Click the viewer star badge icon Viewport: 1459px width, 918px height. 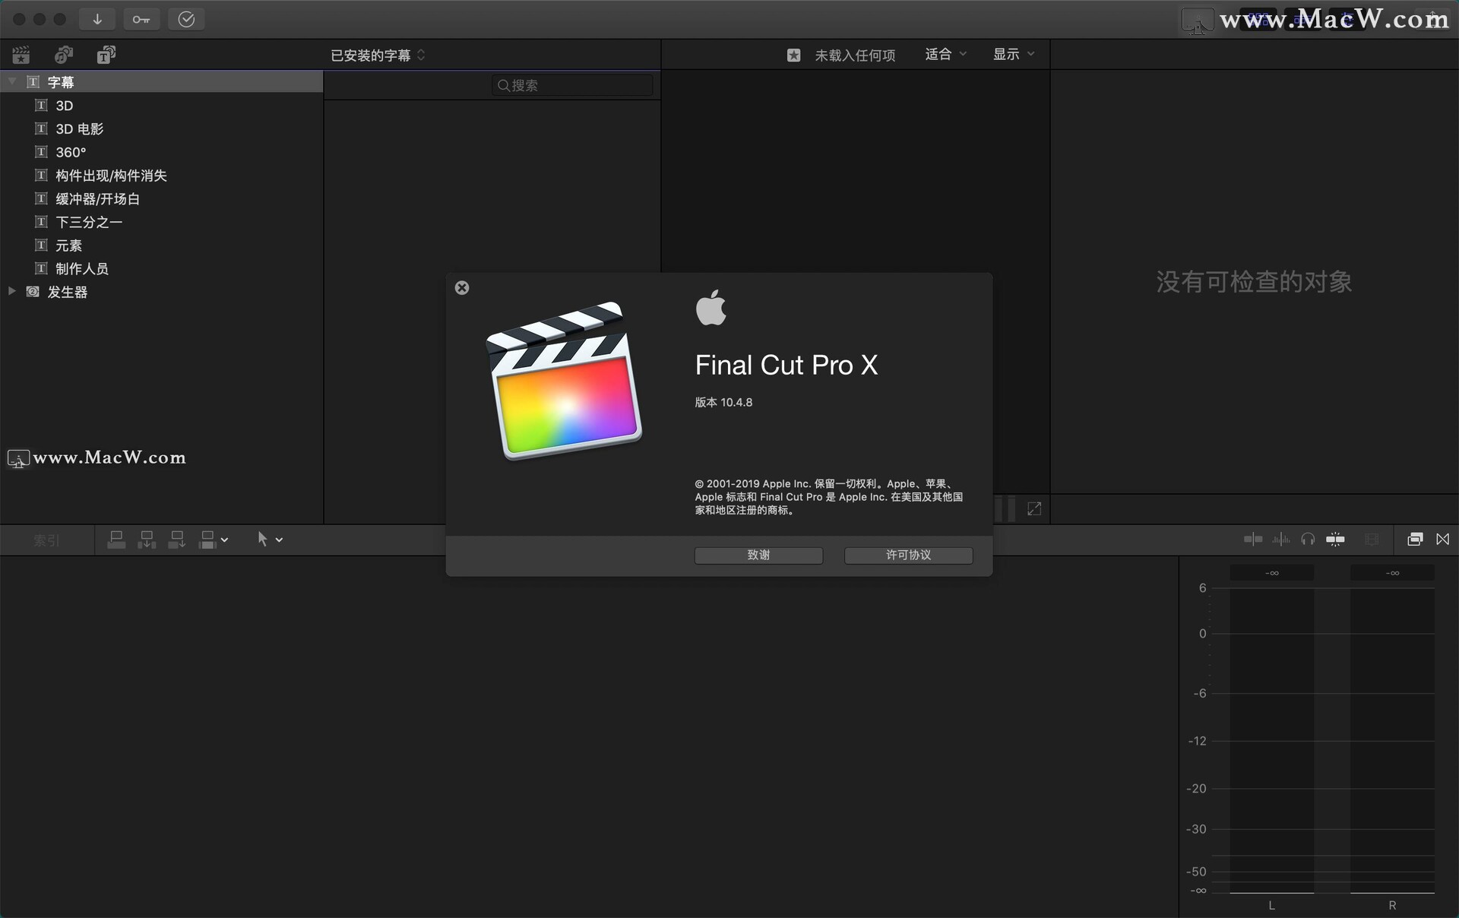tap(794, 55)
